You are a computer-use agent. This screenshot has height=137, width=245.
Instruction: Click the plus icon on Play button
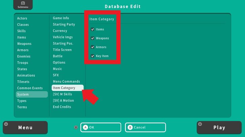(200, 124)
